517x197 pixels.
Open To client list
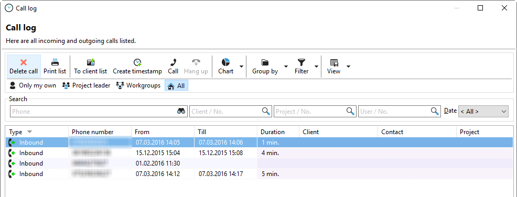(x=90, y=66)
